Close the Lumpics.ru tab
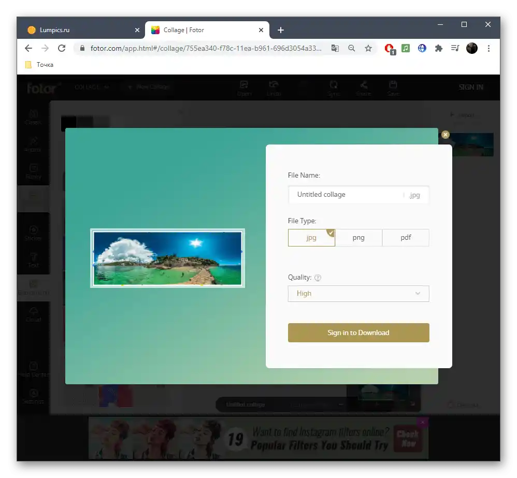Image resolution: width=517 pixels, height=478 pixels. click(x=137, y=30)
